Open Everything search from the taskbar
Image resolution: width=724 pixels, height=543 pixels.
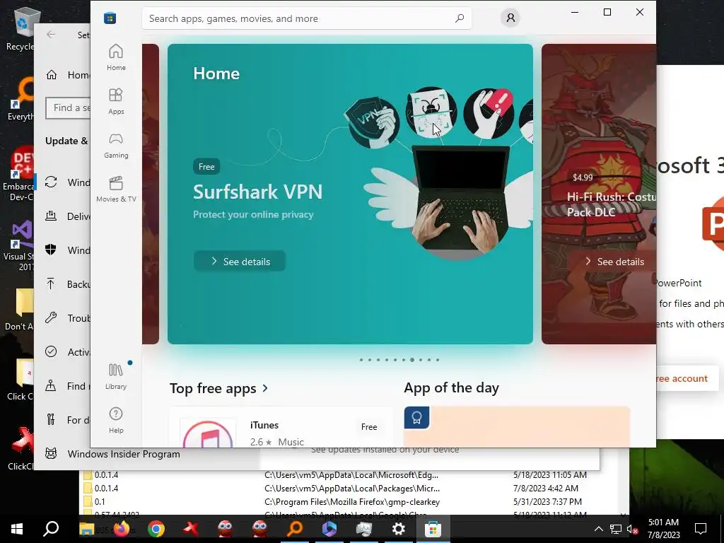pos(295,529)
